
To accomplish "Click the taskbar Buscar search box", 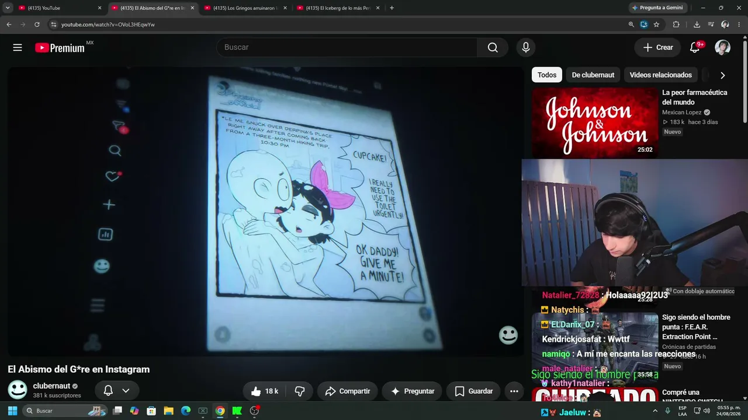I will [x=65, y=411].
